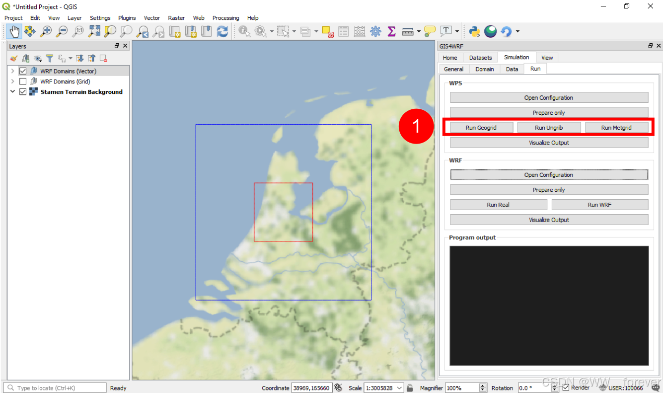The height and width of the screenshot is (393, 663).
Task: Open the Show Bookmarks icon
Action: coord(206,31)
